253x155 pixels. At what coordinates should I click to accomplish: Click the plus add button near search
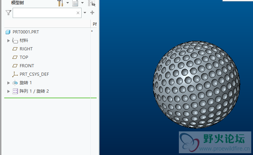click(92, 13)
